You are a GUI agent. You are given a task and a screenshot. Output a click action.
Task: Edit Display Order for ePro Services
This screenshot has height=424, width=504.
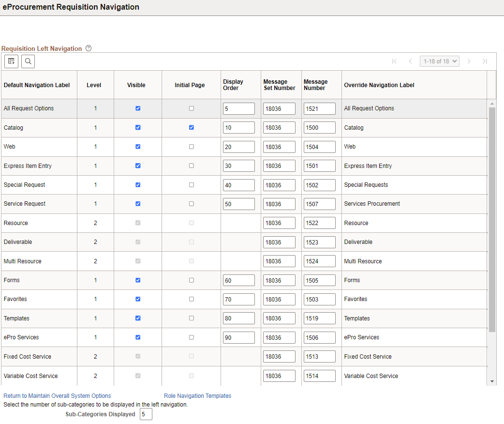click(239, 337)
